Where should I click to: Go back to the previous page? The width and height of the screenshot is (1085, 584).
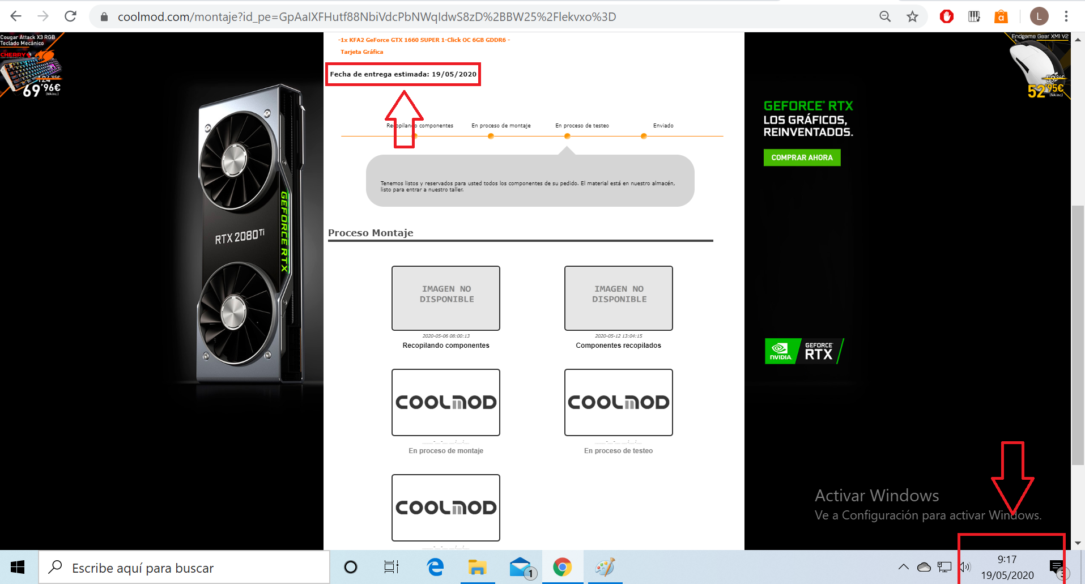(16, 16)
